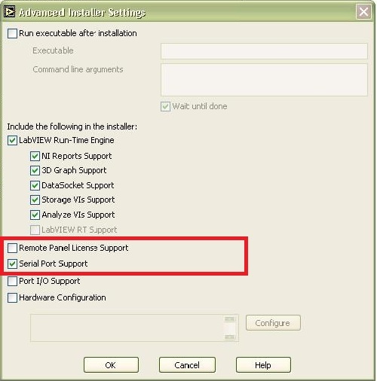The height and width of the screenshot is (381, 377).
Task: Click the Executable input field
Action: tap(264, 51)
